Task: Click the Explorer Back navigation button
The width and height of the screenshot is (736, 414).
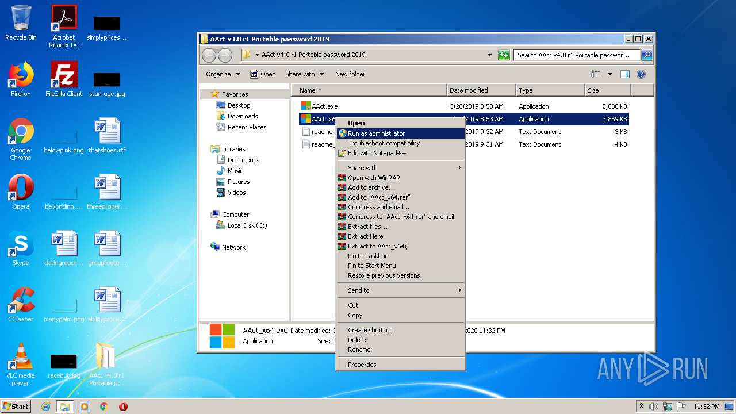Action: tap(209, 55)
